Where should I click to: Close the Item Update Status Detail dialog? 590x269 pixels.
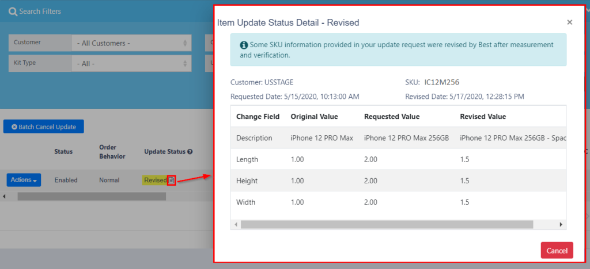570,22
